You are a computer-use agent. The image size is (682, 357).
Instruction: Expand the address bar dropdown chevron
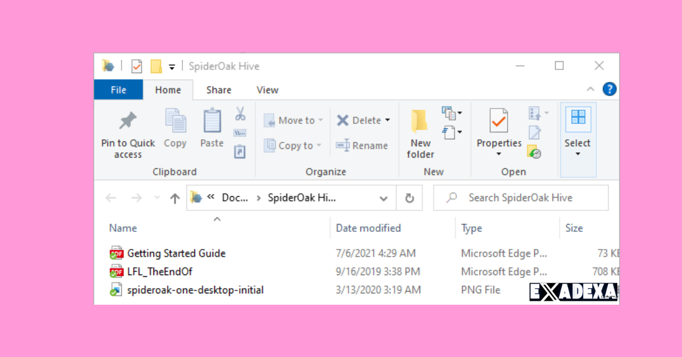(384, 198)
